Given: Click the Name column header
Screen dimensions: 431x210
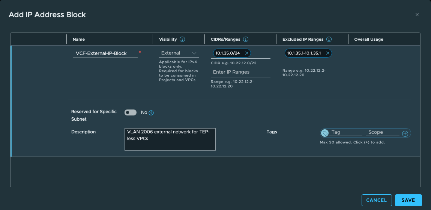Looking at the screenshot, I should (x=79, y=39).
